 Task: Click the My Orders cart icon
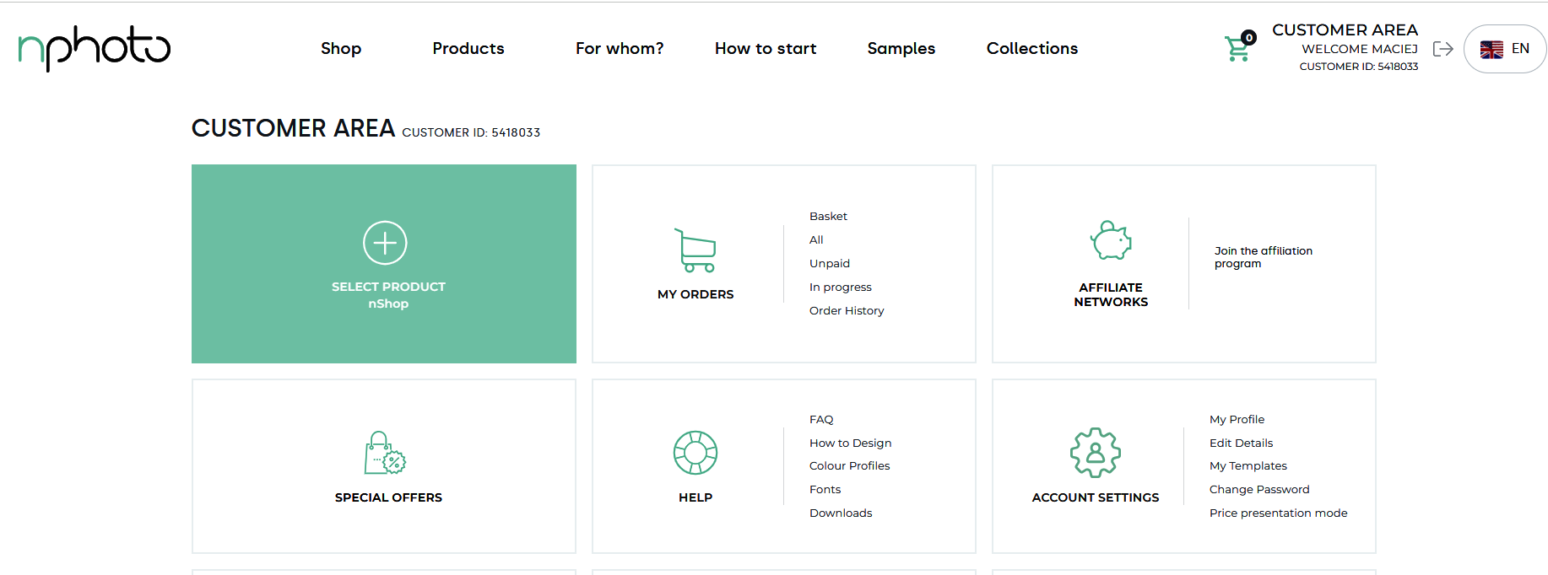pyautogui.click(x=695, y=250)
